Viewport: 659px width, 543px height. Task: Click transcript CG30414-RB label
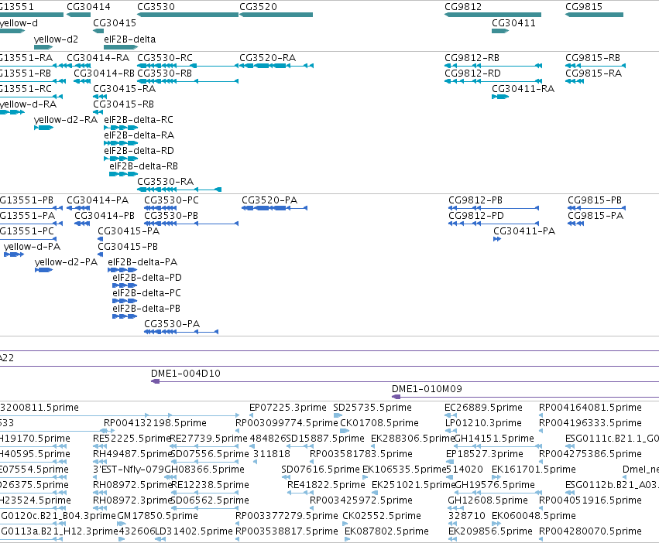pyautogui.click(x=105, y=73)
